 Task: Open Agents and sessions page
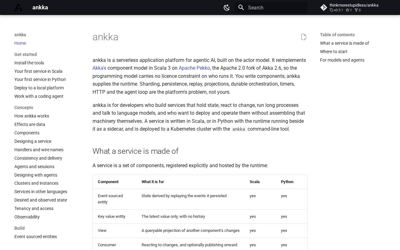tap(34, 167)
